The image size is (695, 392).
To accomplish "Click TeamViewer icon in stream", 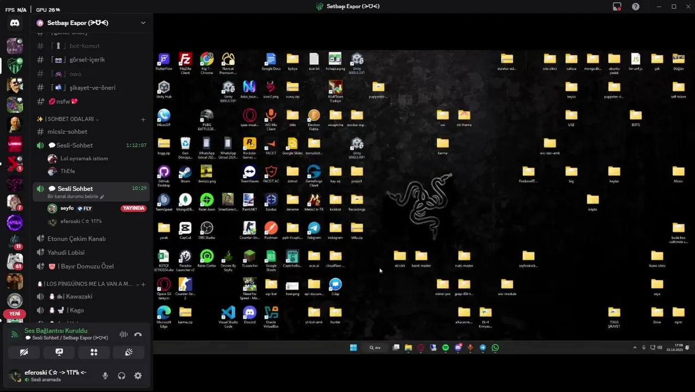I will coord(249,175).
